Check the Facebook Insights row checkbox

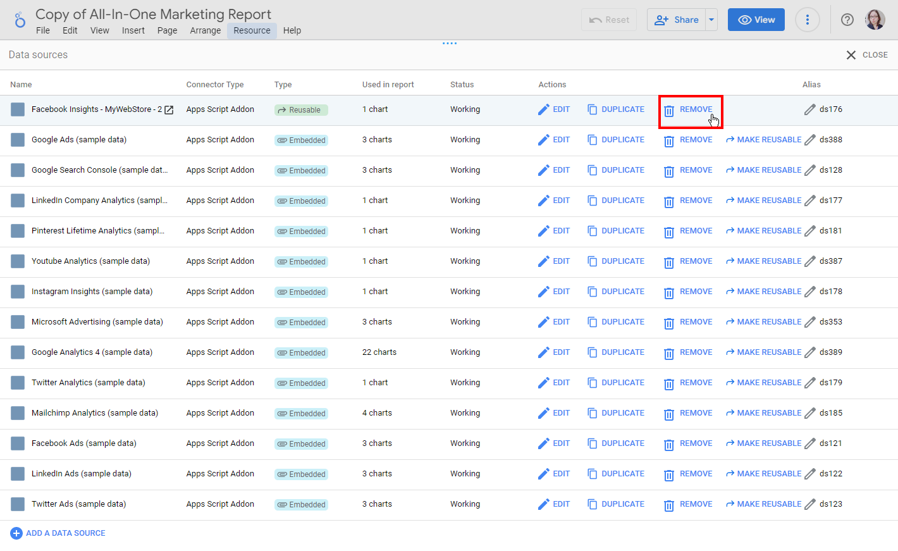coord(18,109)
